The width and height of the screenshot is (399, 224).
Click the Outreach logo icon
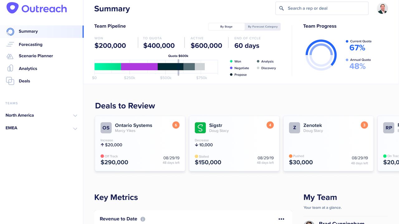(x=12, y=8)
